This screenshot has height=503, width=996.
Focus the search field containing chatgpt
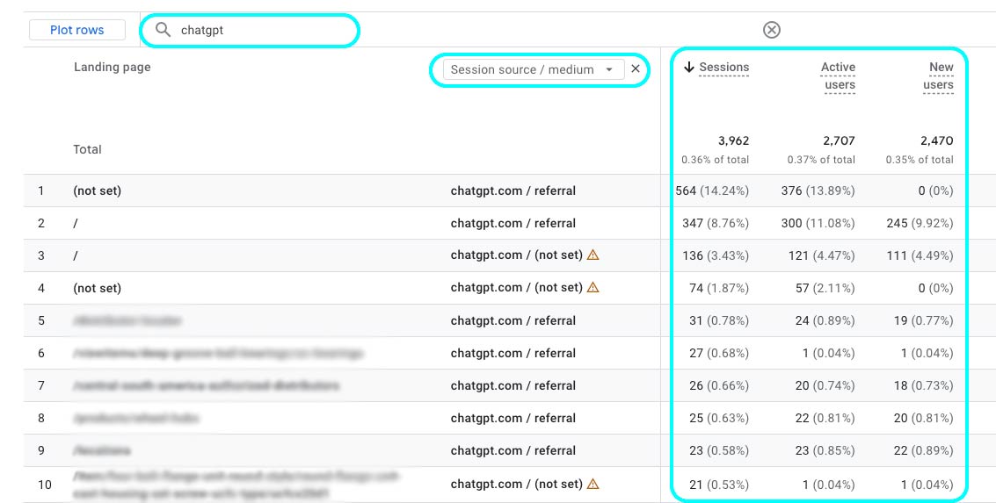[x=264, y=30]
